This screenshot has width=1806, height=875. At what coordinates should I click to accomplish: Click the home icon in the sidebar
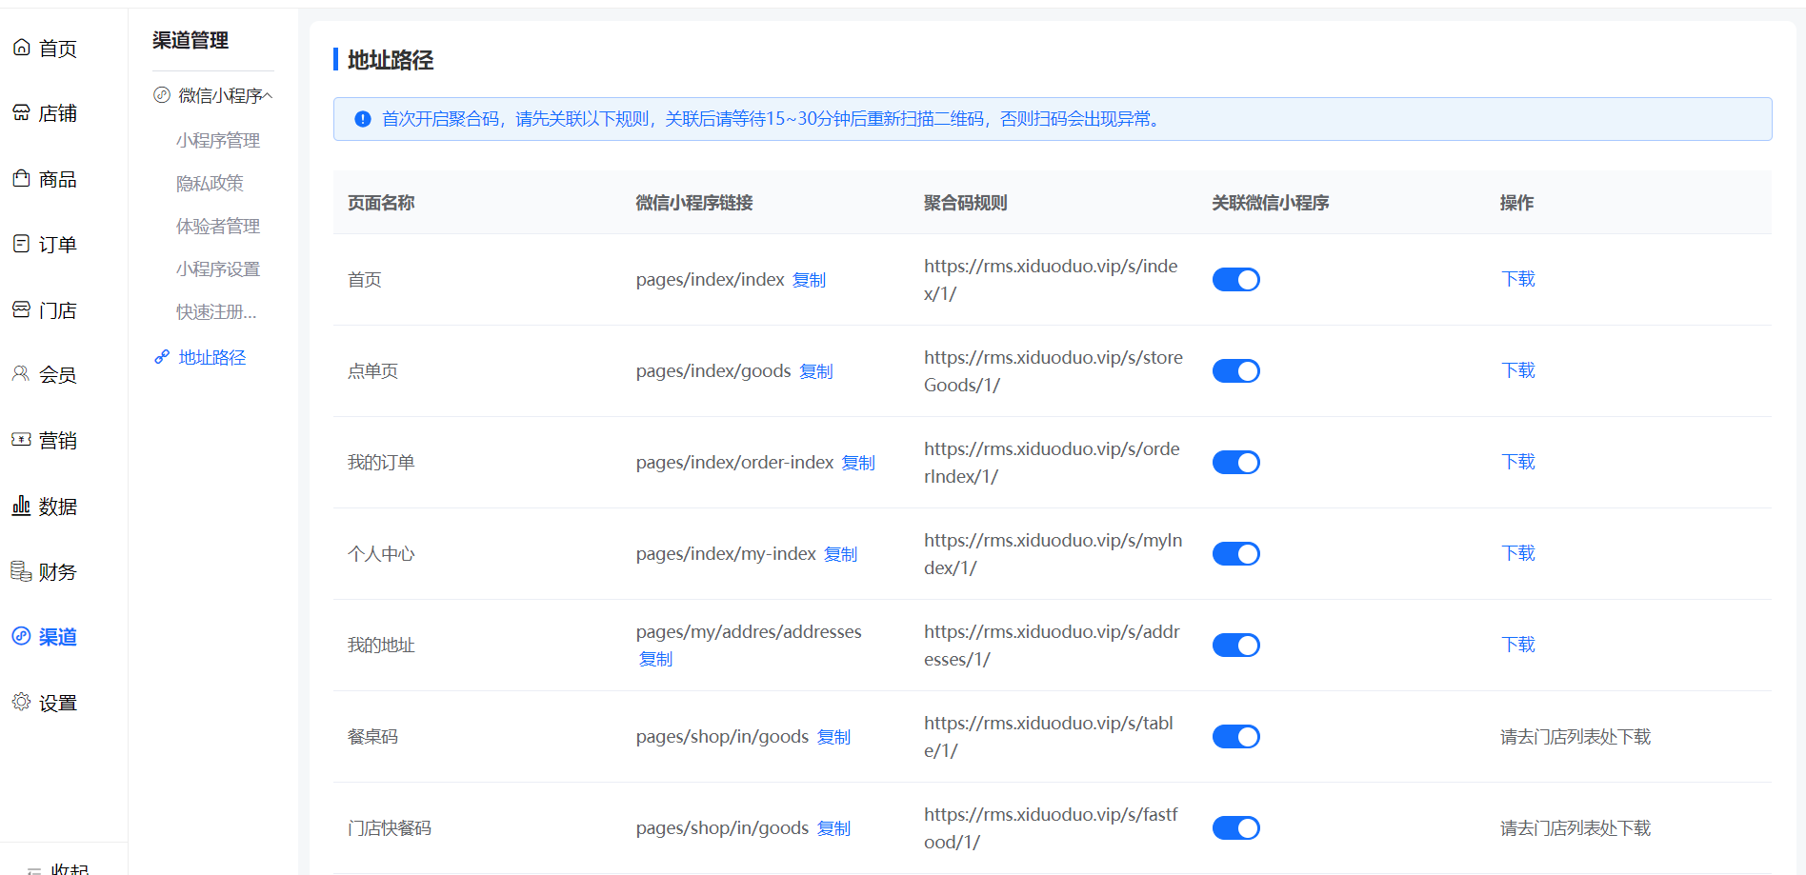pos(21,48)
